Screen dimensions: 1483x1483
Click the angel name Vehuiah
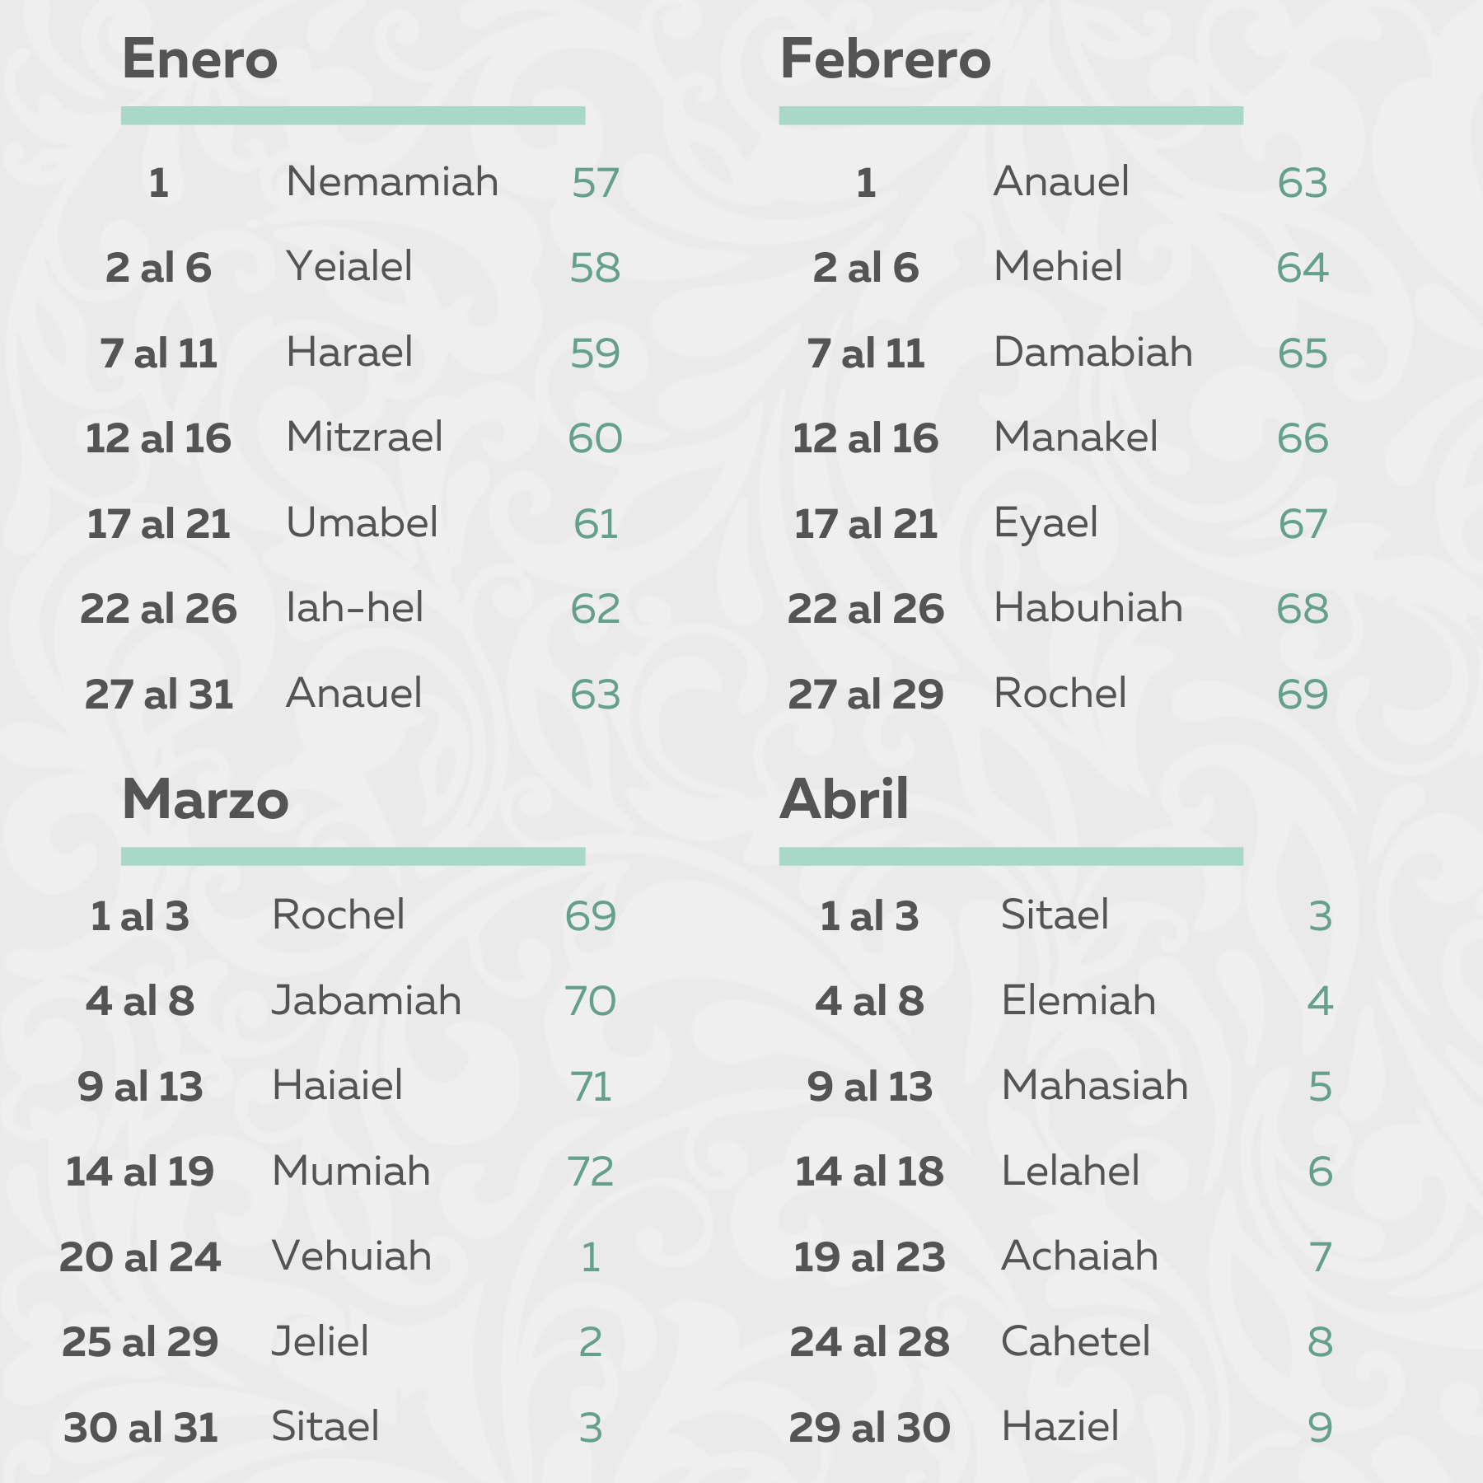pos(352,1256)
